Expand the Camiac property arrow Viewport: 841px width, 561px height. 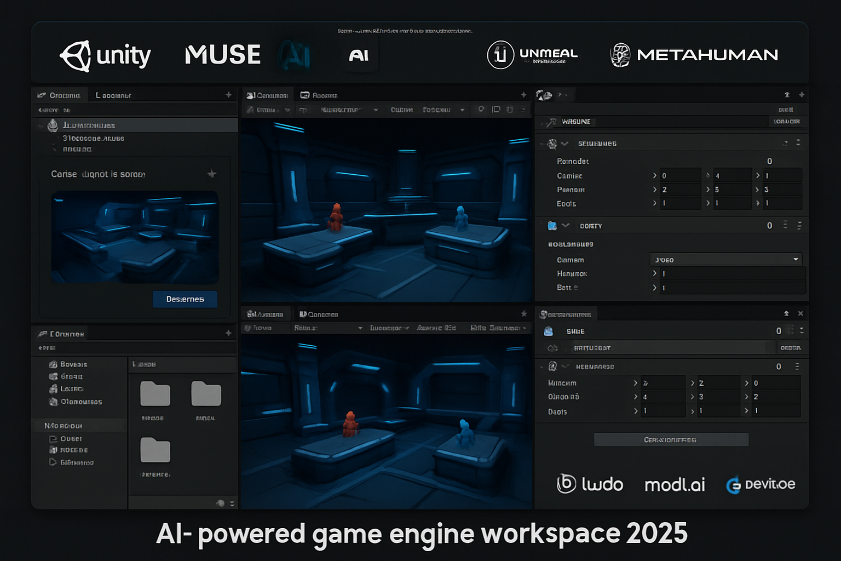click(655, 175)
